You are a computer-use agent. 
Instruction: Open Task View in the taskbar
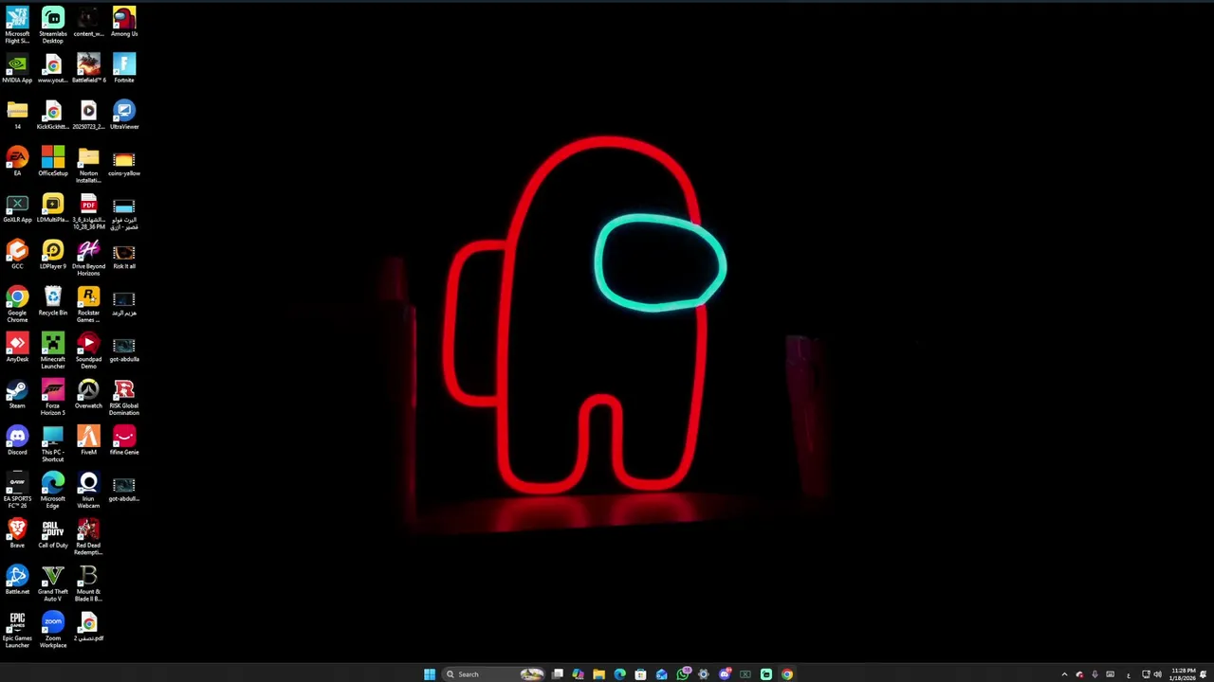coord(557,674)
